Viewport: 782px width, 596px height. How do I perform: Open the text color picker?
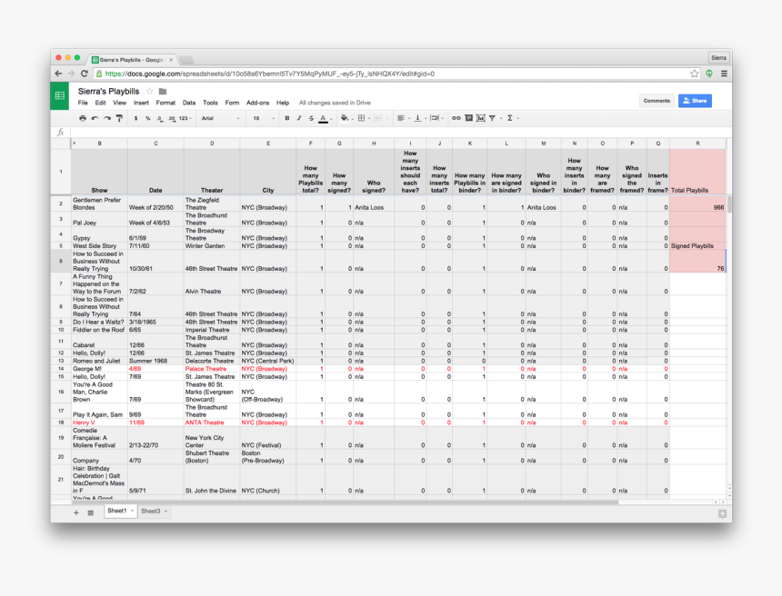(323, 118)
